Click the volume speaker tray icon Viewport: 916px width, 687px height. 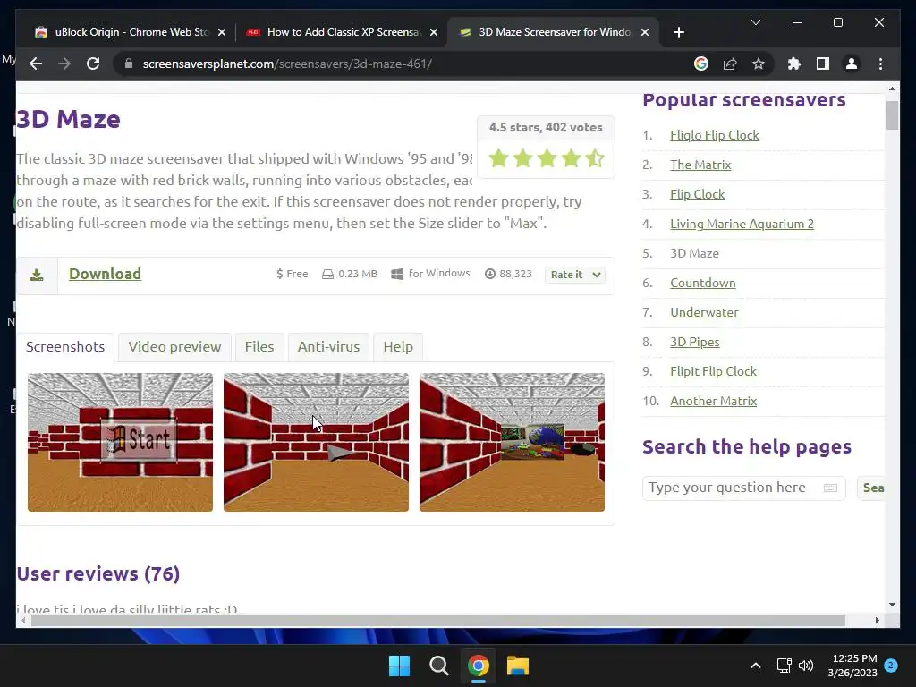806,666
